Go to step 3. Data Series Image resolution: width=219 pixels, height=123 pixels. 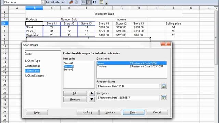(x=32, y=71)
